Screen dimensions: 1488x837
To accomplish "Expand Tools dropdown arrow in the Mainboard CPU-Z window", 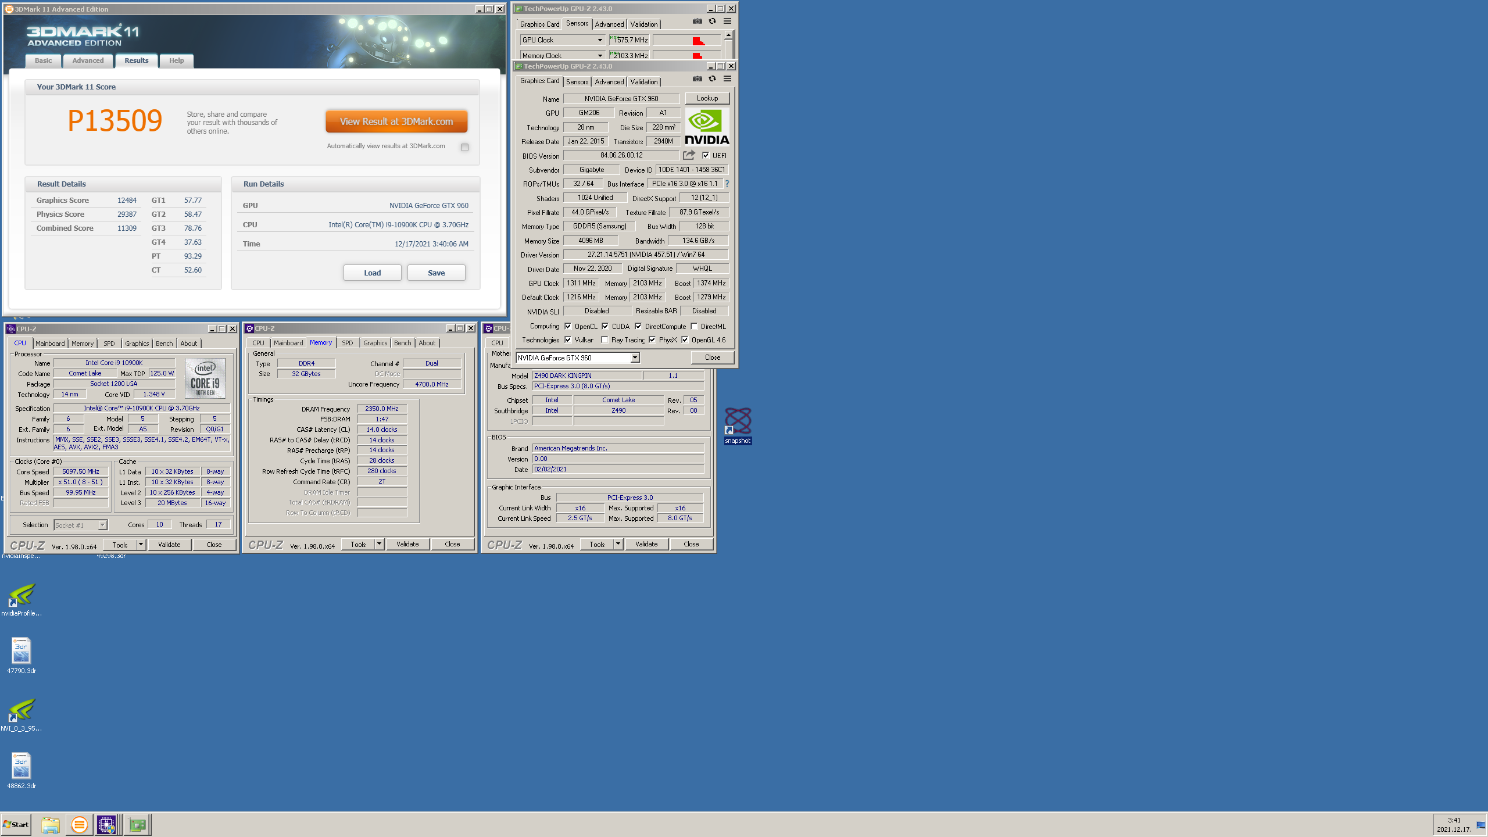I will point(618,544).
